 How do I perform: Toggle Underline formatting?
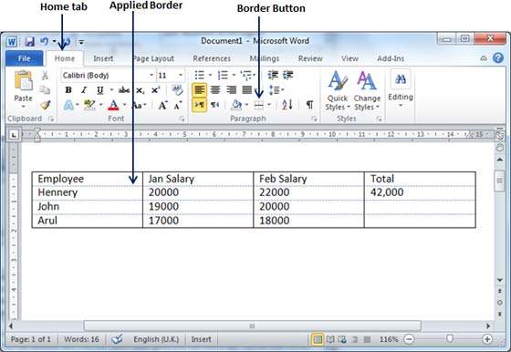pos(99,90)
